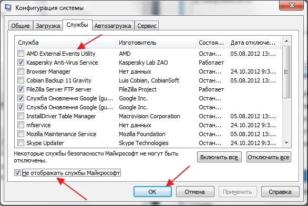Toggle 'Не отображать службы Майкрософт' checkbox
The image size is (308, 206).
[17, 173]
